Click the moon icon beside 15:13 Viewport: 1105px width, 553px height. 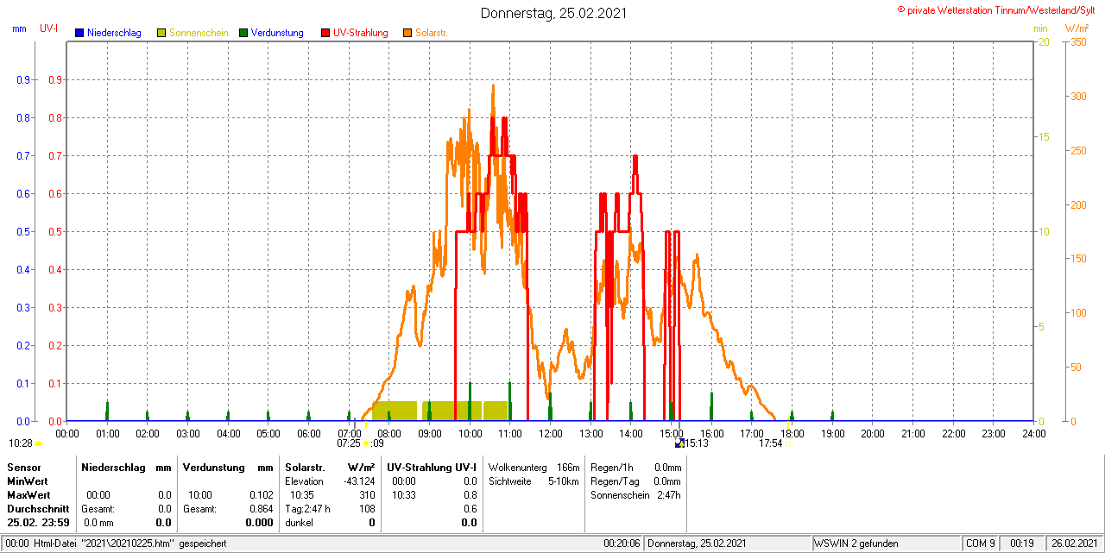(679, 443)
